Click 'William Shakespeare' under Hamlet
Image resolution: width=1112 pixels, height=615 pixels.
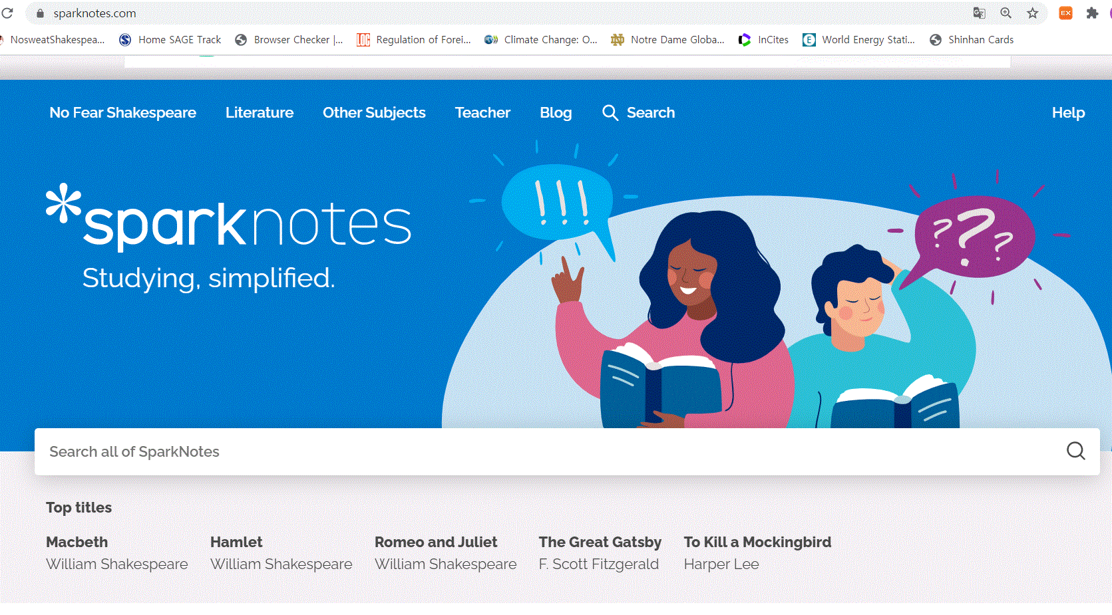pyautogui.click(x=281, y=564)
